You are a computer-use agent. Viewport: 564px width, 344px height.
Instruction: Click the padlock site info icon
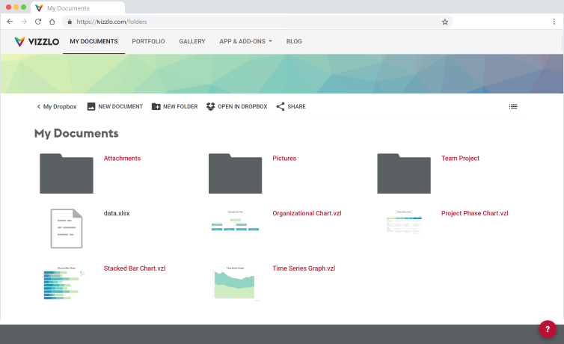pos(70,22)
